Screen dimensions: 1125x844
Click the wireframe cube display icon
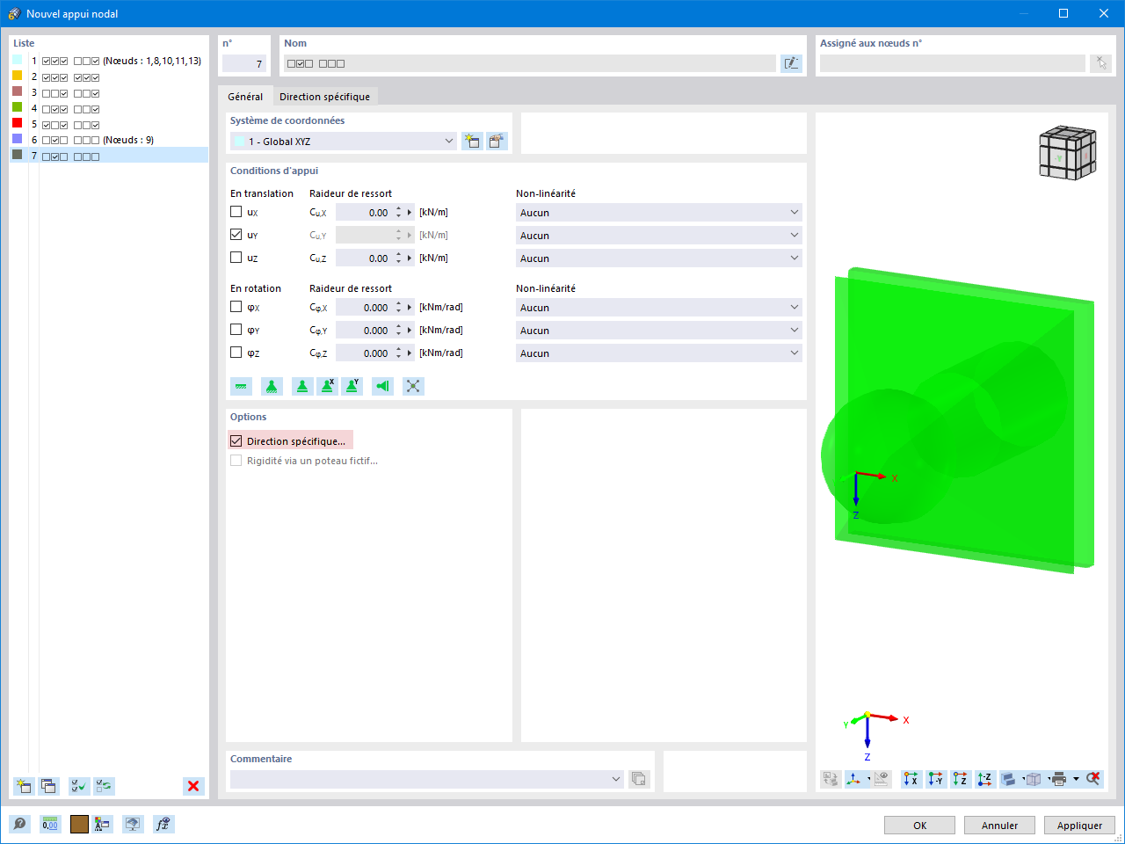click(1034, 779)
